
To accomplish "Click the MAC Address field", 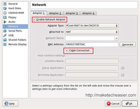I will [92, 44].
